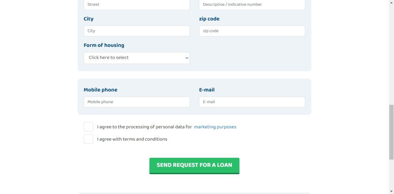The height and width of the screenshot is (194, 394).
Task: Check the terms and conditions checkbox
Action: click(88, 139)
